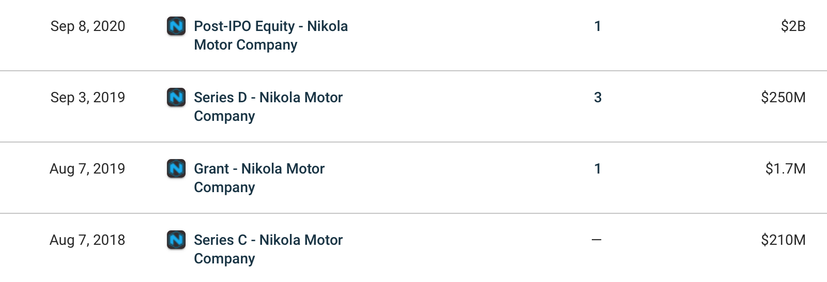Open Post-IPO Equity - Nikola Motor Company link
Image resolution: width=827 pixels, height=282 pixels.
click(271, 35)
